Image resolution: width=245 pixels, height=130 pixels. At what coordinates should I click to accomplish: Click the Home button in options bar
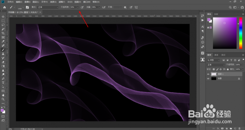(x=5, y=7)
